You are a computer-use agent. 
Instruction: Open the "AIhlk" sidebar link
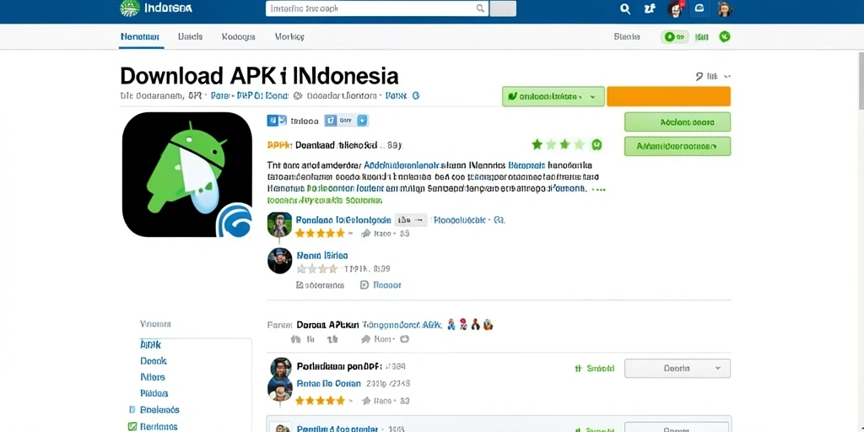[x=150, y=344]
